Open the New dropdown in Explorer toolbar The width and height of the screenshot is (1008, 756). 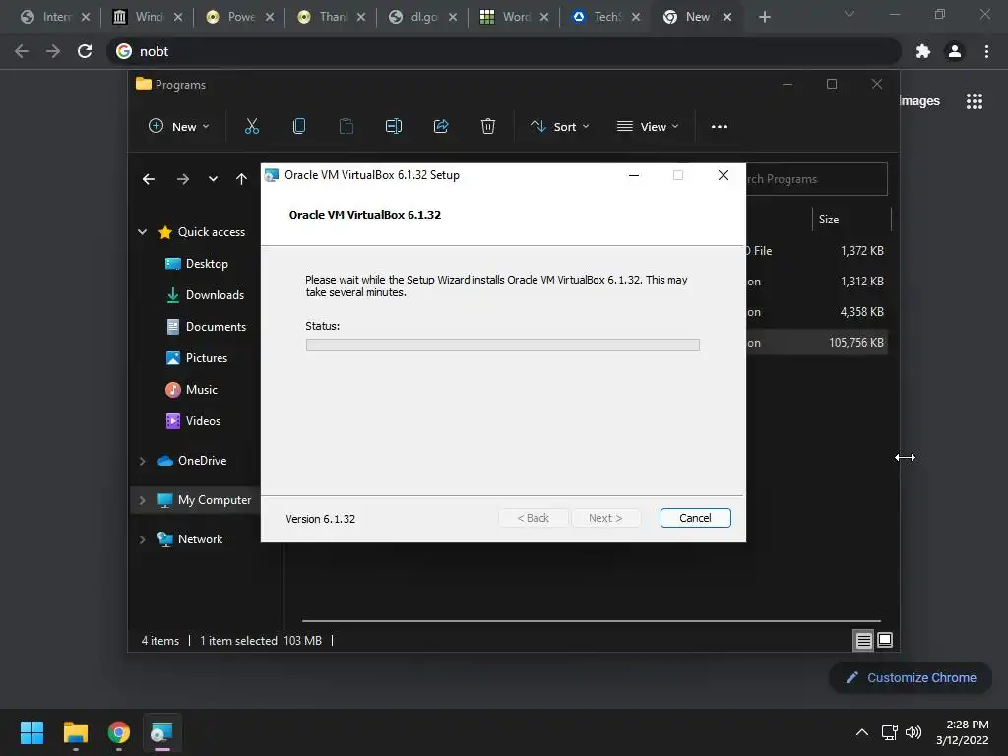pyautogui.click(x=179, y=127)
